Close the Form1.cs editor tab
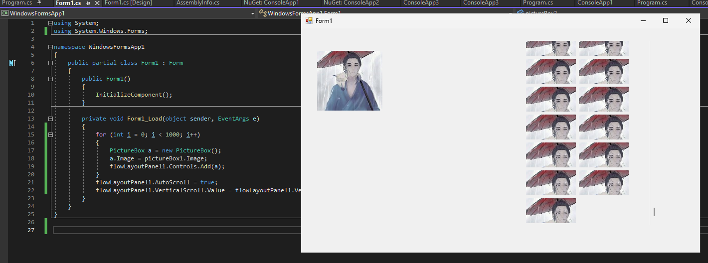 [97, 3]
